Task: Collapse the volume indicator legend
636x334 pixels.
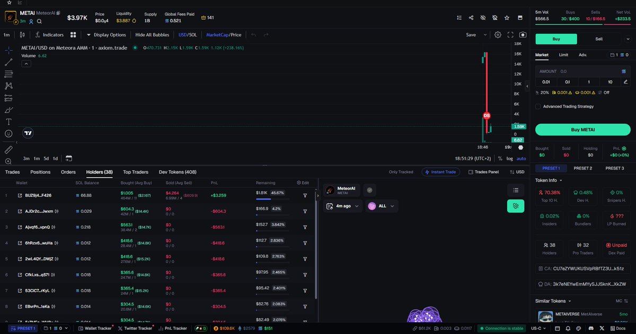Action: pyautogui.click(x=26, y=64)
